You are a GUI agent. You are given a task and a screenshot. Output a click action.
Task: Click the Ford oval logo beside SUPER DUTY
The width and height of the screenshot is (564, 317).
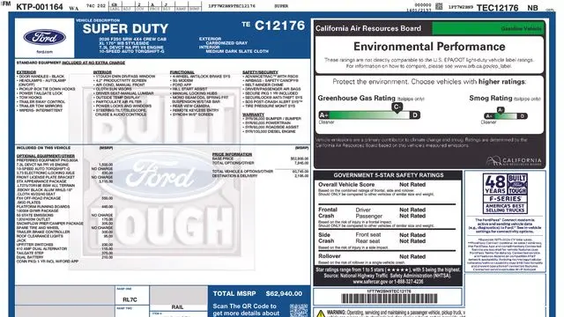(x=45, y=37)
